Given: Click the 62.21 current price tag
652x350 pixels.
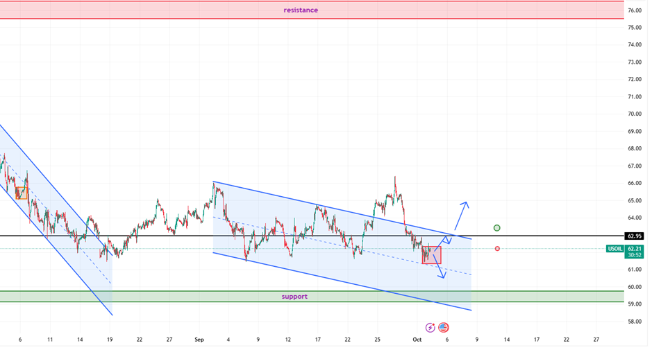Looking at the screenshot, I should pos(634,248).
